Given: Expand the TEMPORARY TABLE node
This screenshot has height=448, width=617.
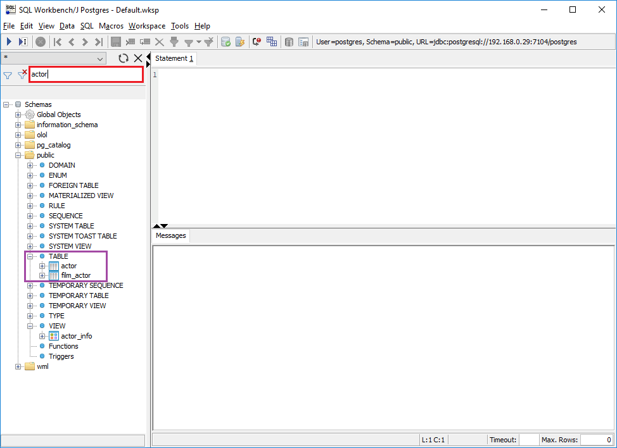Looking at the screenshot, I should pyautogui.click(x=30, y=295).
